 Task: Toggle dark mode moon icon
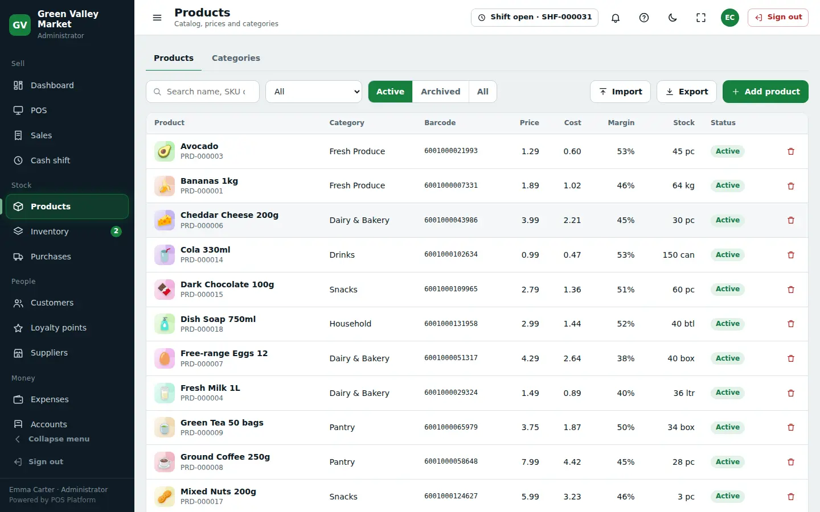point(673,18)
